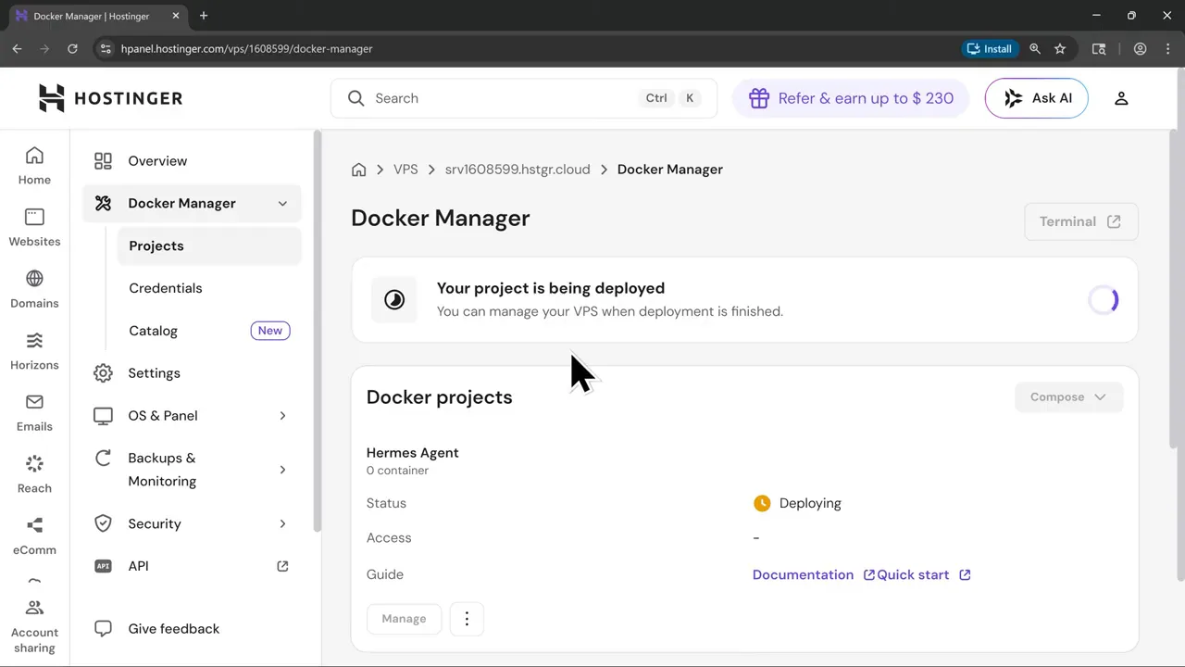Click the Give feedback speech icon
Viewport: 1185px width, 667px height.
tap(103, 629)
